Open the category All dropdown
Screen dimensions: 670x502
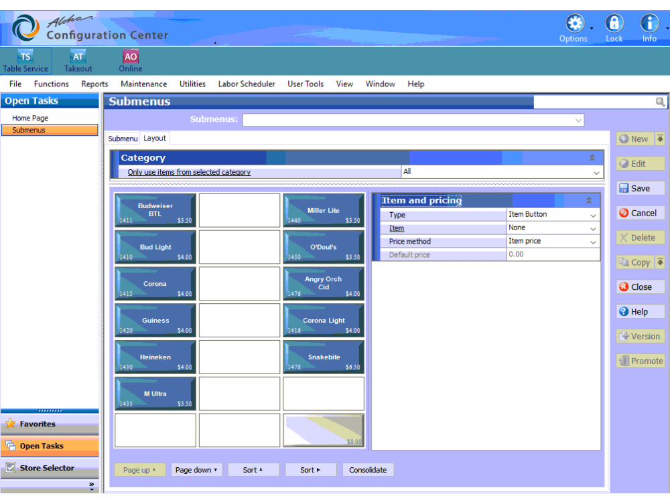596,173
